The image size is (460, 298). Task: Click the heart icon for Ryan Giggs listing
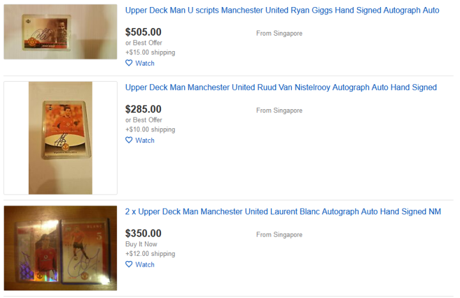coord(128,63)
